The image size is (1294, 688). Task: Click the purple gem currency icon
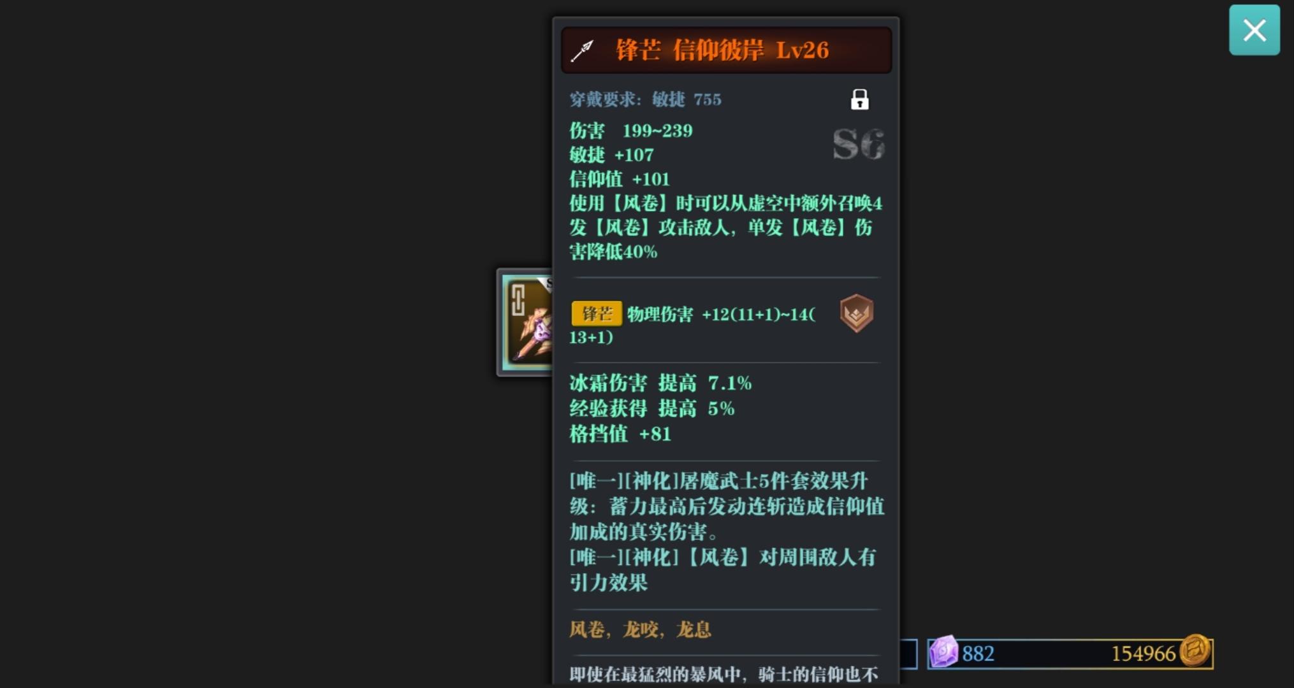point(943,652)
